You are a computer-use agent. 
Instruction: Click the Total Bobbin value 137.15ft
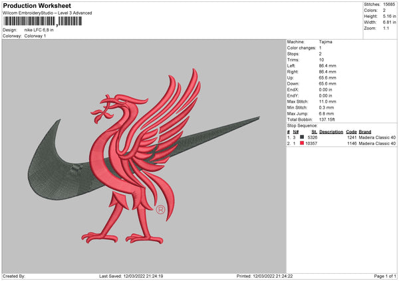pos(327,120)
